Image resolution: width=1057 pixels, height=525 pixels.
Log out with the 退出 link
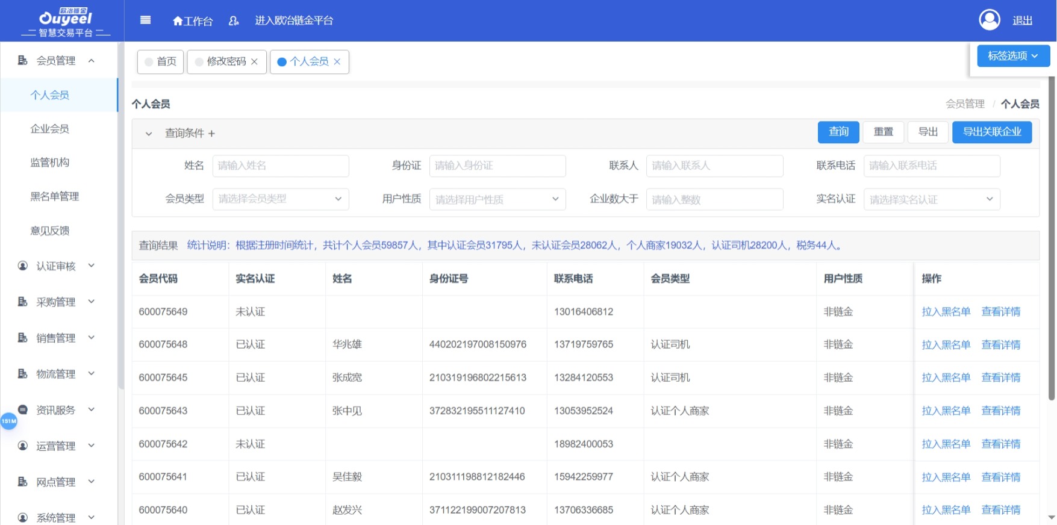pos(1023,20)
